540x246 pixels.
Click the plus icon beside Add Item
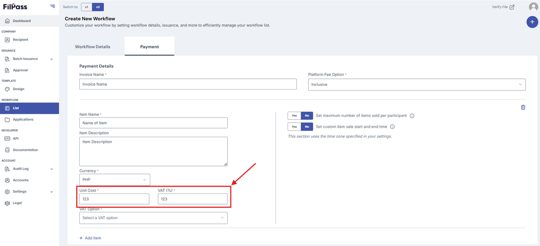click(x=81, y=238)
